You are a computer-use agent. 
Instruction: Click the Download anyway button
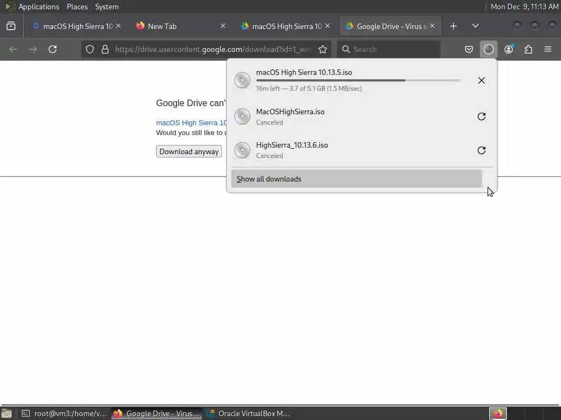189,151
